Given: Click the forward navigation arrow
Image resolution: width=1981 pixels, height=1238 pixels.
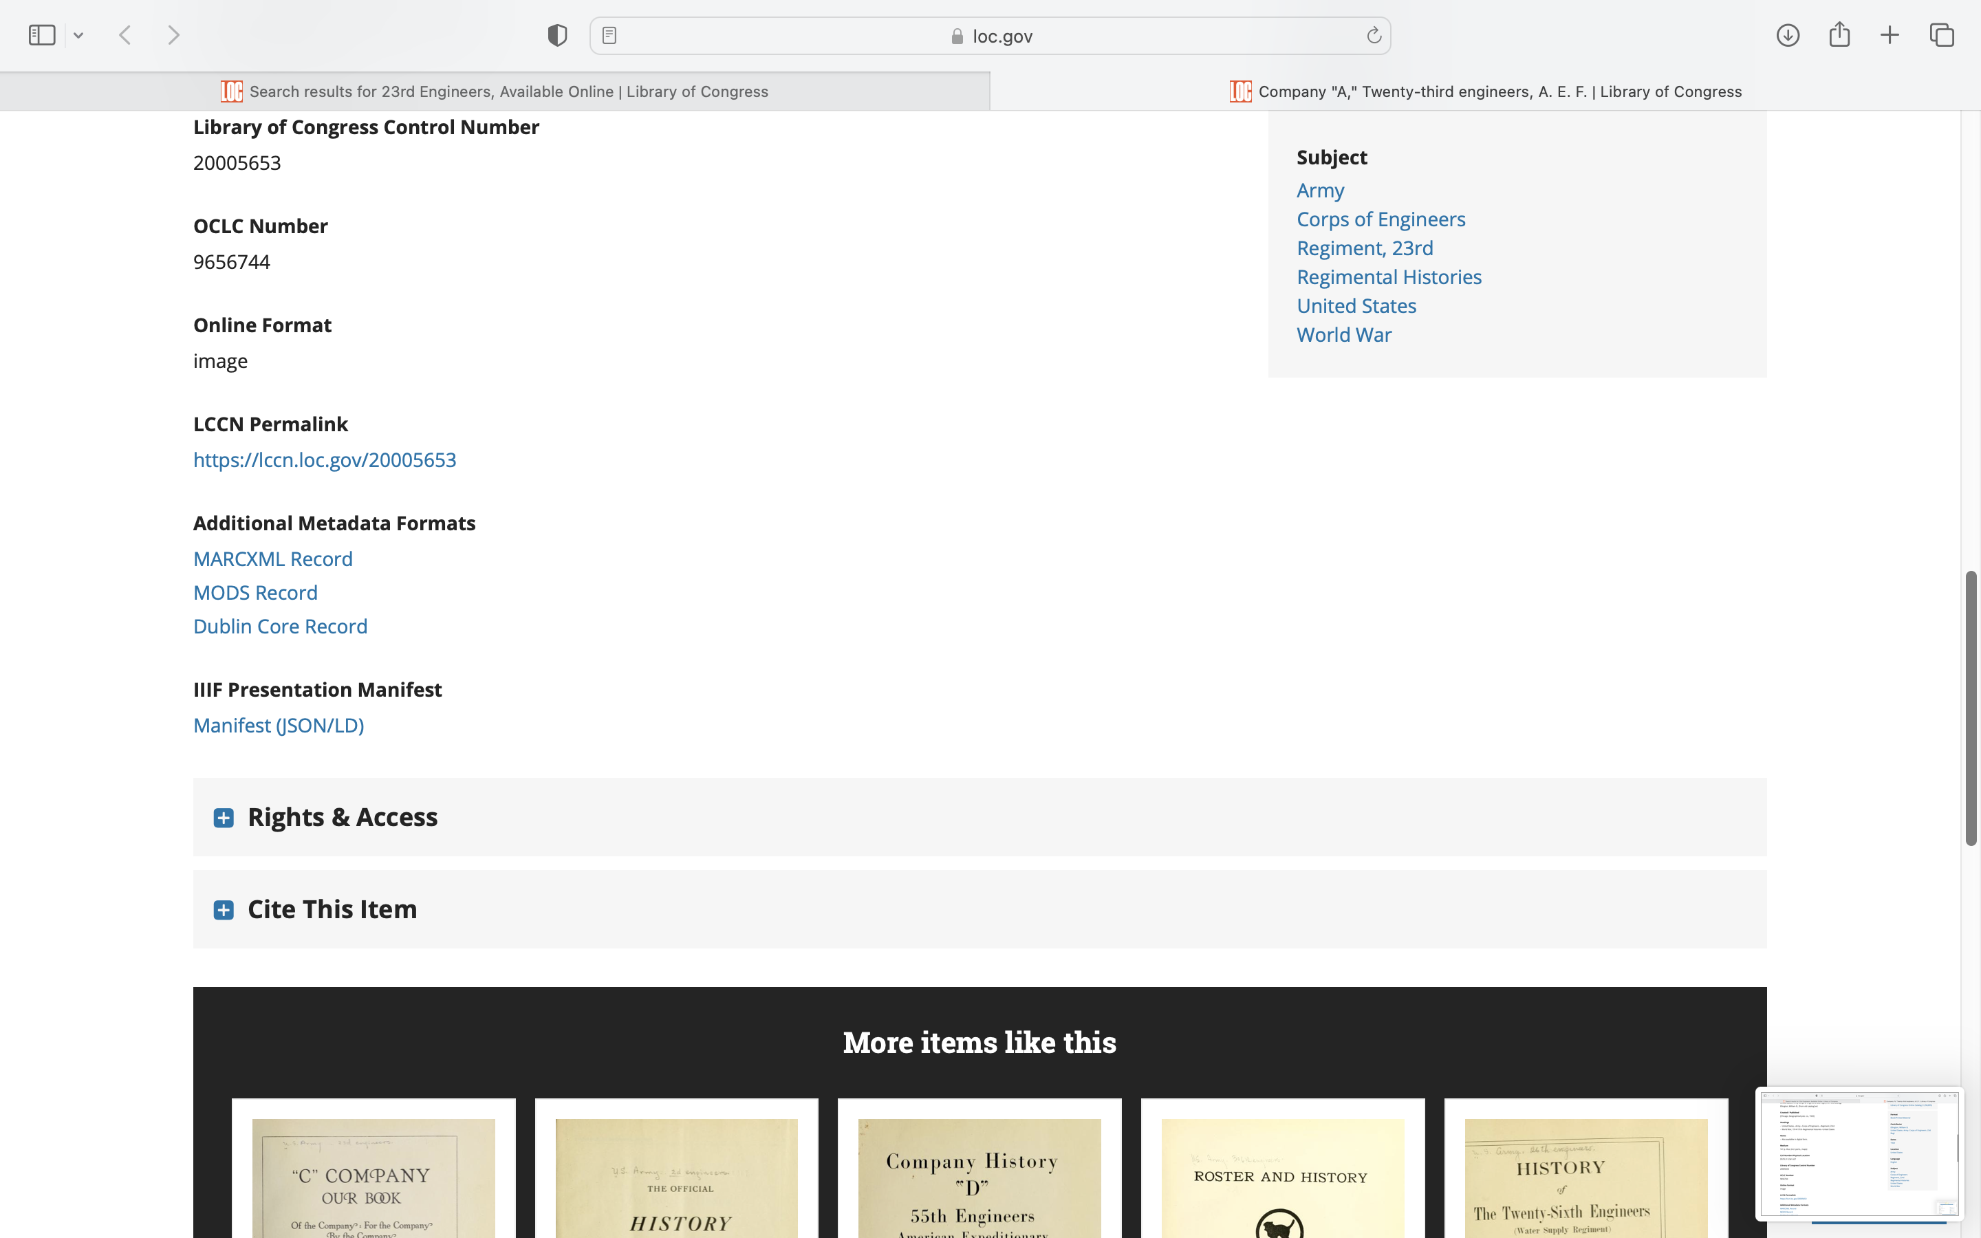Looking at the screenshot, I should tap(173, 35).
